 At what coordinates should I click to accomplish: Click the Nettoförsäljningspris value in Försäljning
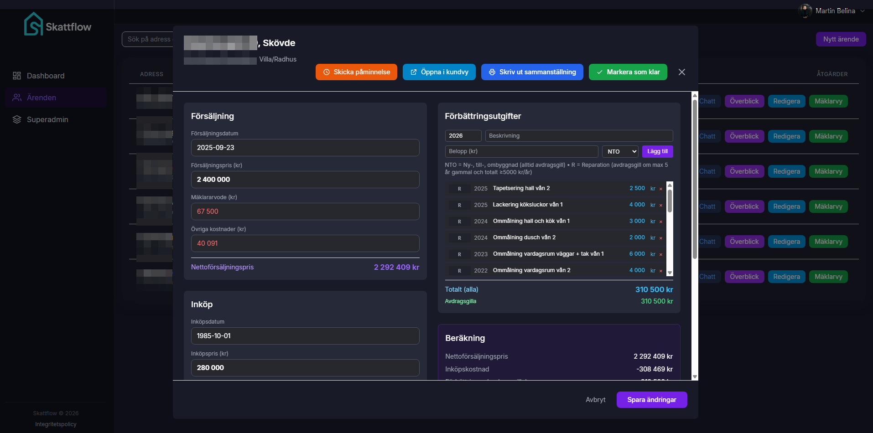click(x=396, y=268)
